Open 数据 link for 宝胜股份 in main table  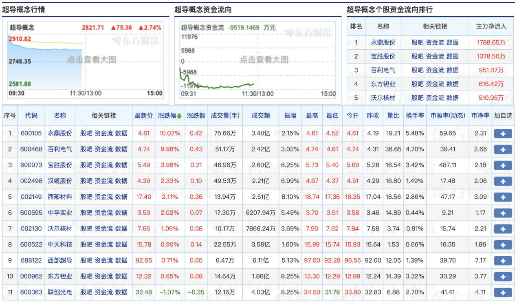click(121, 165)
